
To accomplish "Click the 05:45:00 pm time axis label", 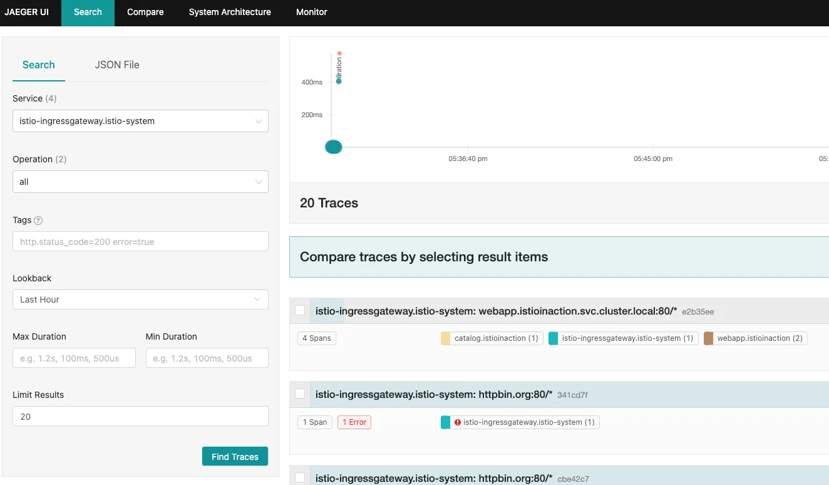I will coord(653,159).
